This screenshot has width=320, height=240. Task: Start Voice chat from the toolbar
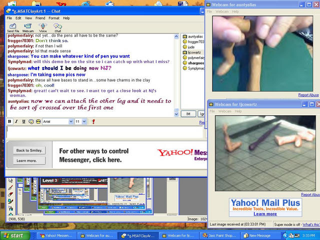pos(43,28)
